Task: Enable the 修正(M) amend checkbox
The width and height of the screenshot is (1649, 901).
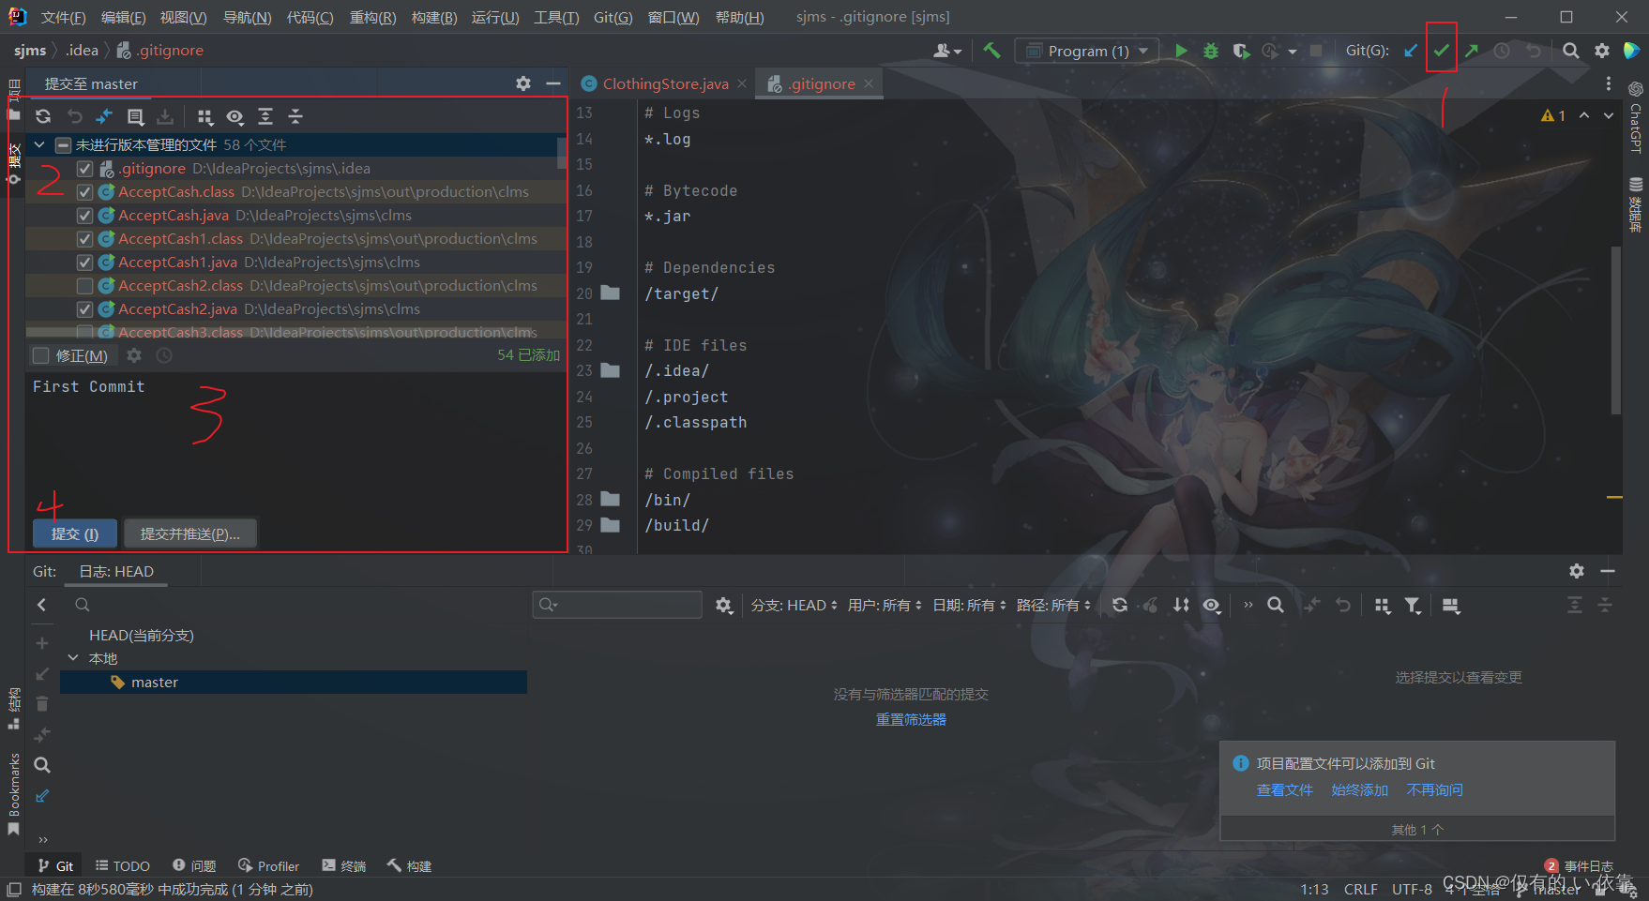Action: point(40,355)
